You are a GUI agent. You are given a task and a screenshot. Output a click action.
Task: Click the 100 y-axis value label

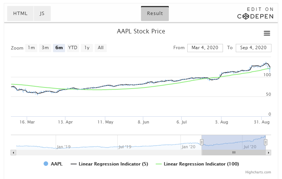click(x=267, y=75)
